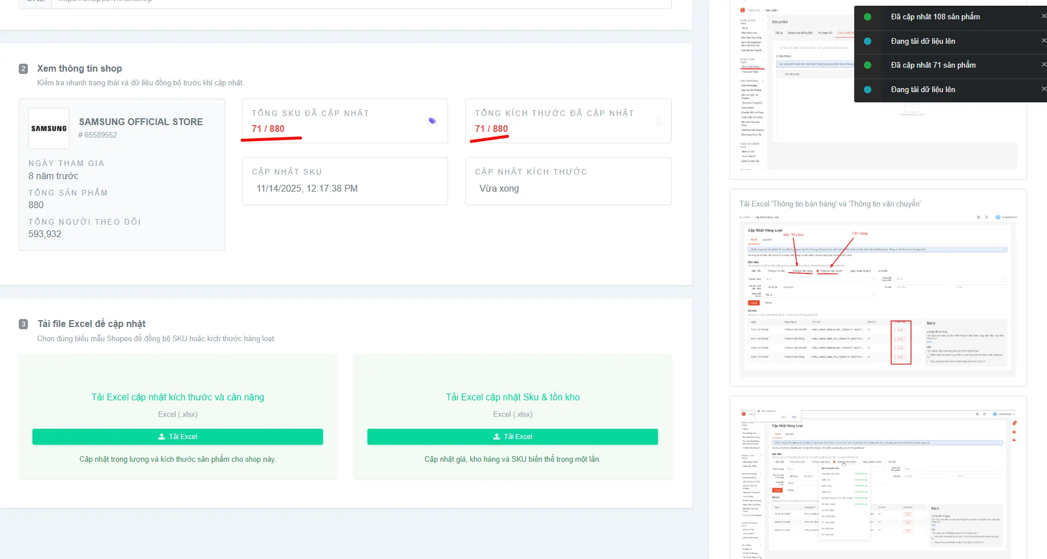Click the 'Xem thông tin shop' section heading

[80, 69]
